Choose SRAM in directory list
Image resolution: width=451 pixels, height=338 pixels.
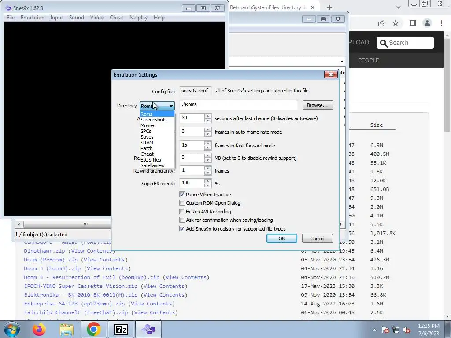pyautogui.click(x=157, y=143)
